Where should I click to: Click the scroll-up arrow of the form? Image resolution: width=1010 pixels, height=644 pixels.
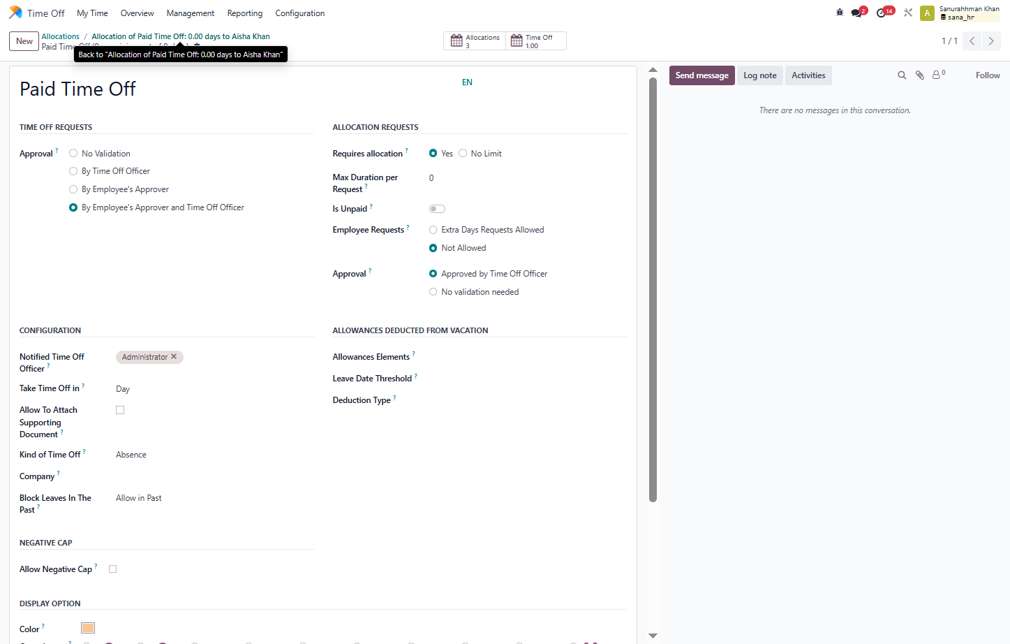(x=653, y=70)
